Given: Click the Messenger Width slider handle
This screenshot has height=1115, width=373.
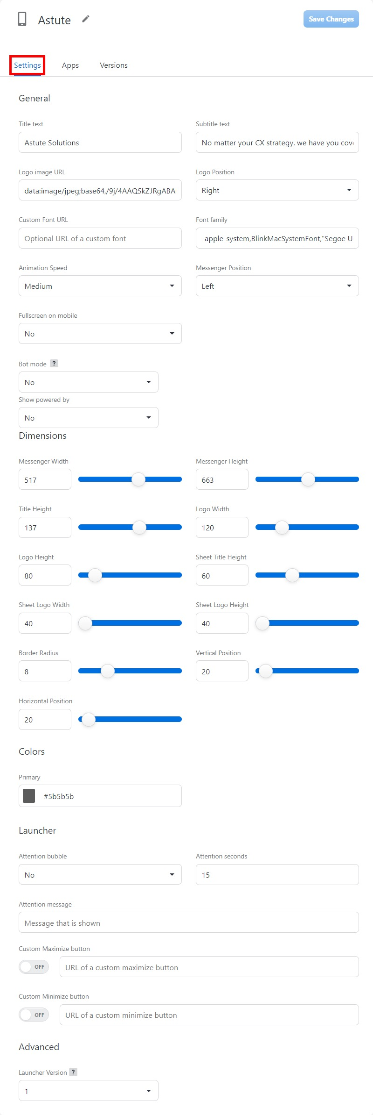Looking at the screenshot, I should pos(138,479).
